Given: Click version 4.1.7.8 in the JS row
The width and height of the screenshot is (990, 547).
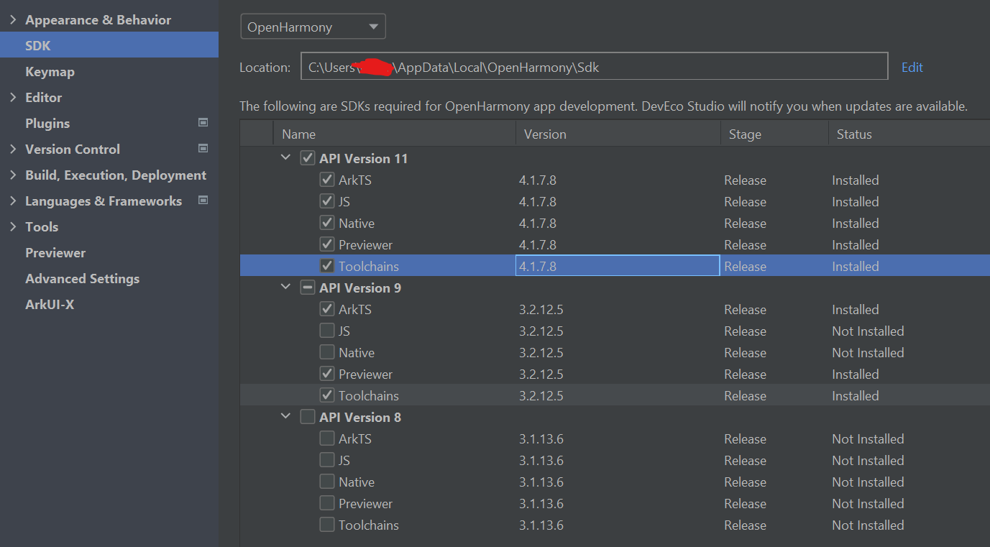Looking at the screenshot, I should (x=538, y=201).
